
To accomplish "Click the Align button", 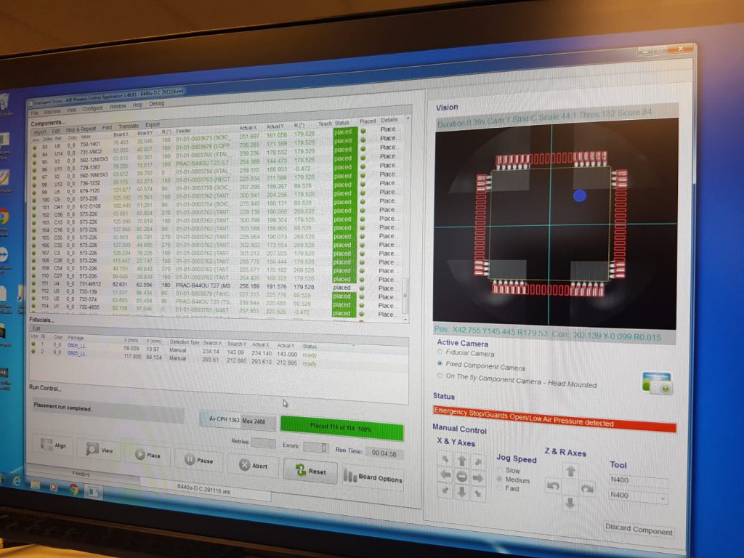I will click(x=53, y=445).
